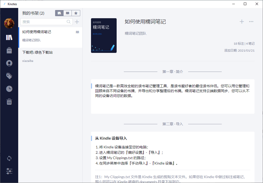Open the three-dots more options menu
Viewport: 263px width, 183px height.
point(251,22)
